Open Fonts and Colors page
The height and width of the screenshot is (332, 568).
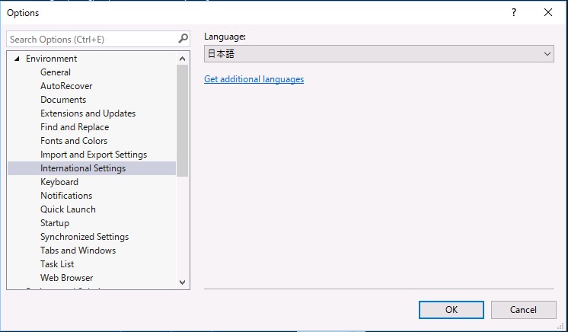click(x=74, y=141)
